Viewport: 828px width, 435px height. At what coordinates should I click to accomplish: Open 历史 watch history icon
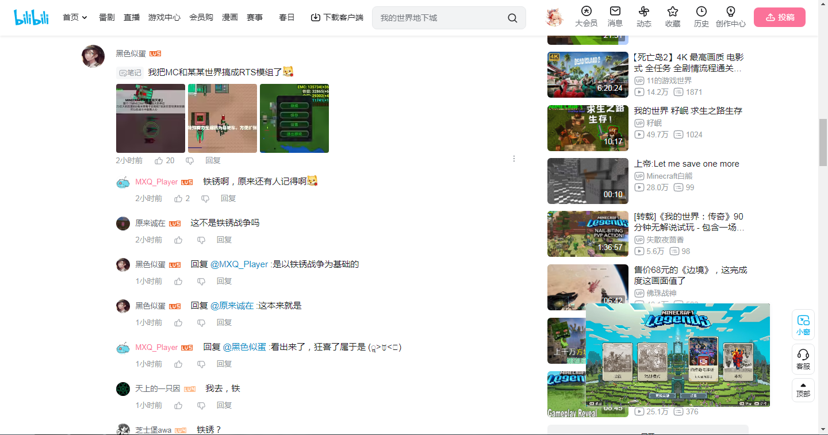701,11
